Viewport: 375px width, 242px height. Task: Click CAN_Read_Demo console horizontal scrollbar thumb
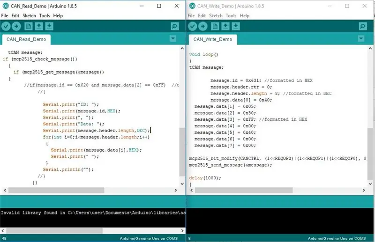coord(54,231)
